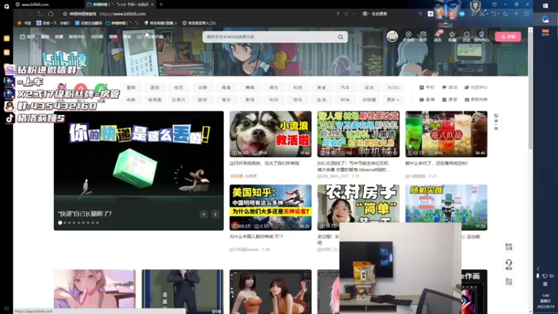Click 退出内测 exit beta side button
The width and height of the screenshot is (558, 314).
coord(508,282)
